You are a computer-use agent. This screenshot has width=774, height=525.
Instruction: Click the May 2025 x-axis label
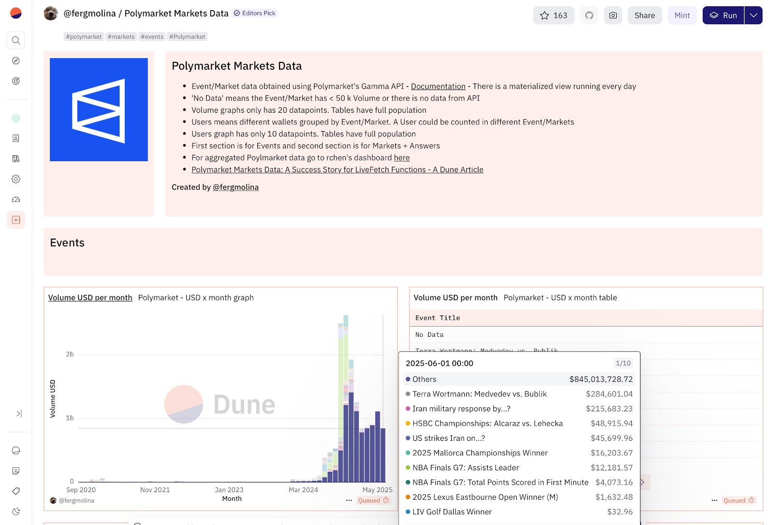(377, 490)
